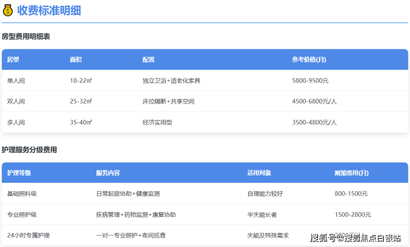Select the 房型费用明细表 section heading
The image size is (410, 247).
pos(26,37)
